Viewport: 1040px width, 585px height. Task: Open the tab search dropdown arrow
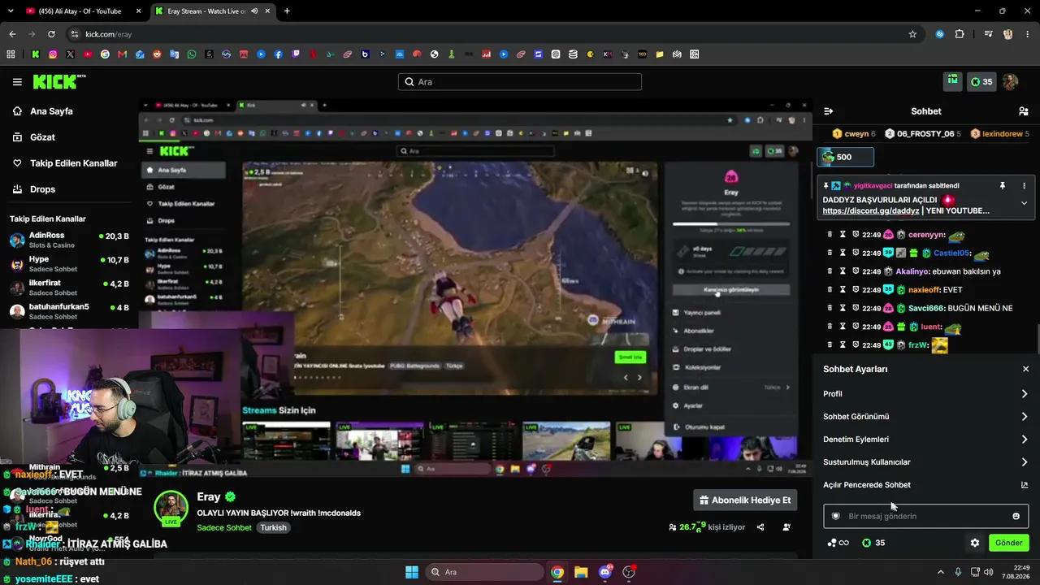tap(11, 11)
